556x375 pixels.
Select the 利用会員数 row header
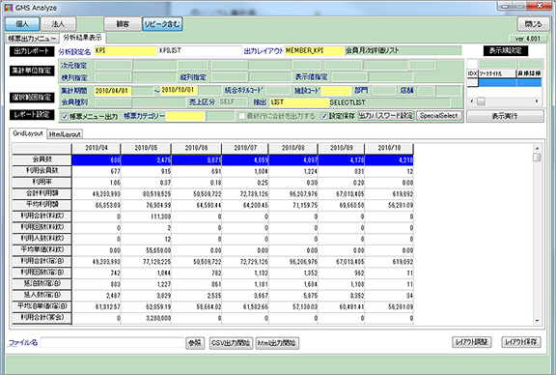coord(42,171)
